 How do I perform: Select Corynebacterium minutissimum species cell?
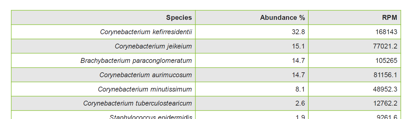coord(103,89)
